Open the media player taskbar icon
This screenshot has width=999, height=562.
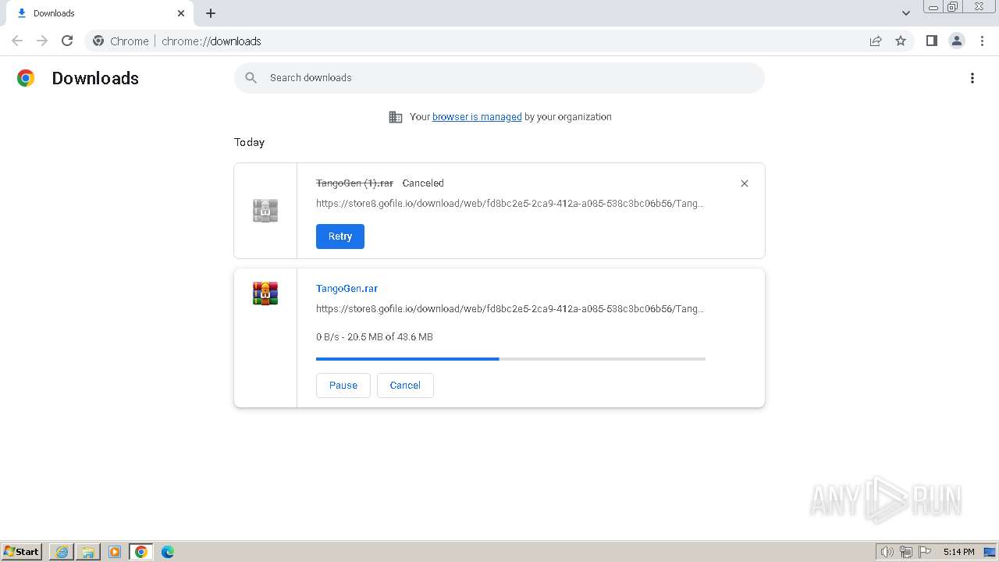point(115,552)
